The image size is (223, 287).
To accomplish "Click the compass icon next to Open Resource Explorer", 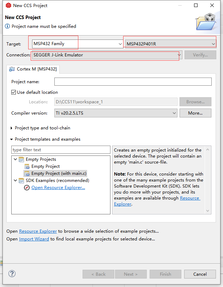I will 27,188.
